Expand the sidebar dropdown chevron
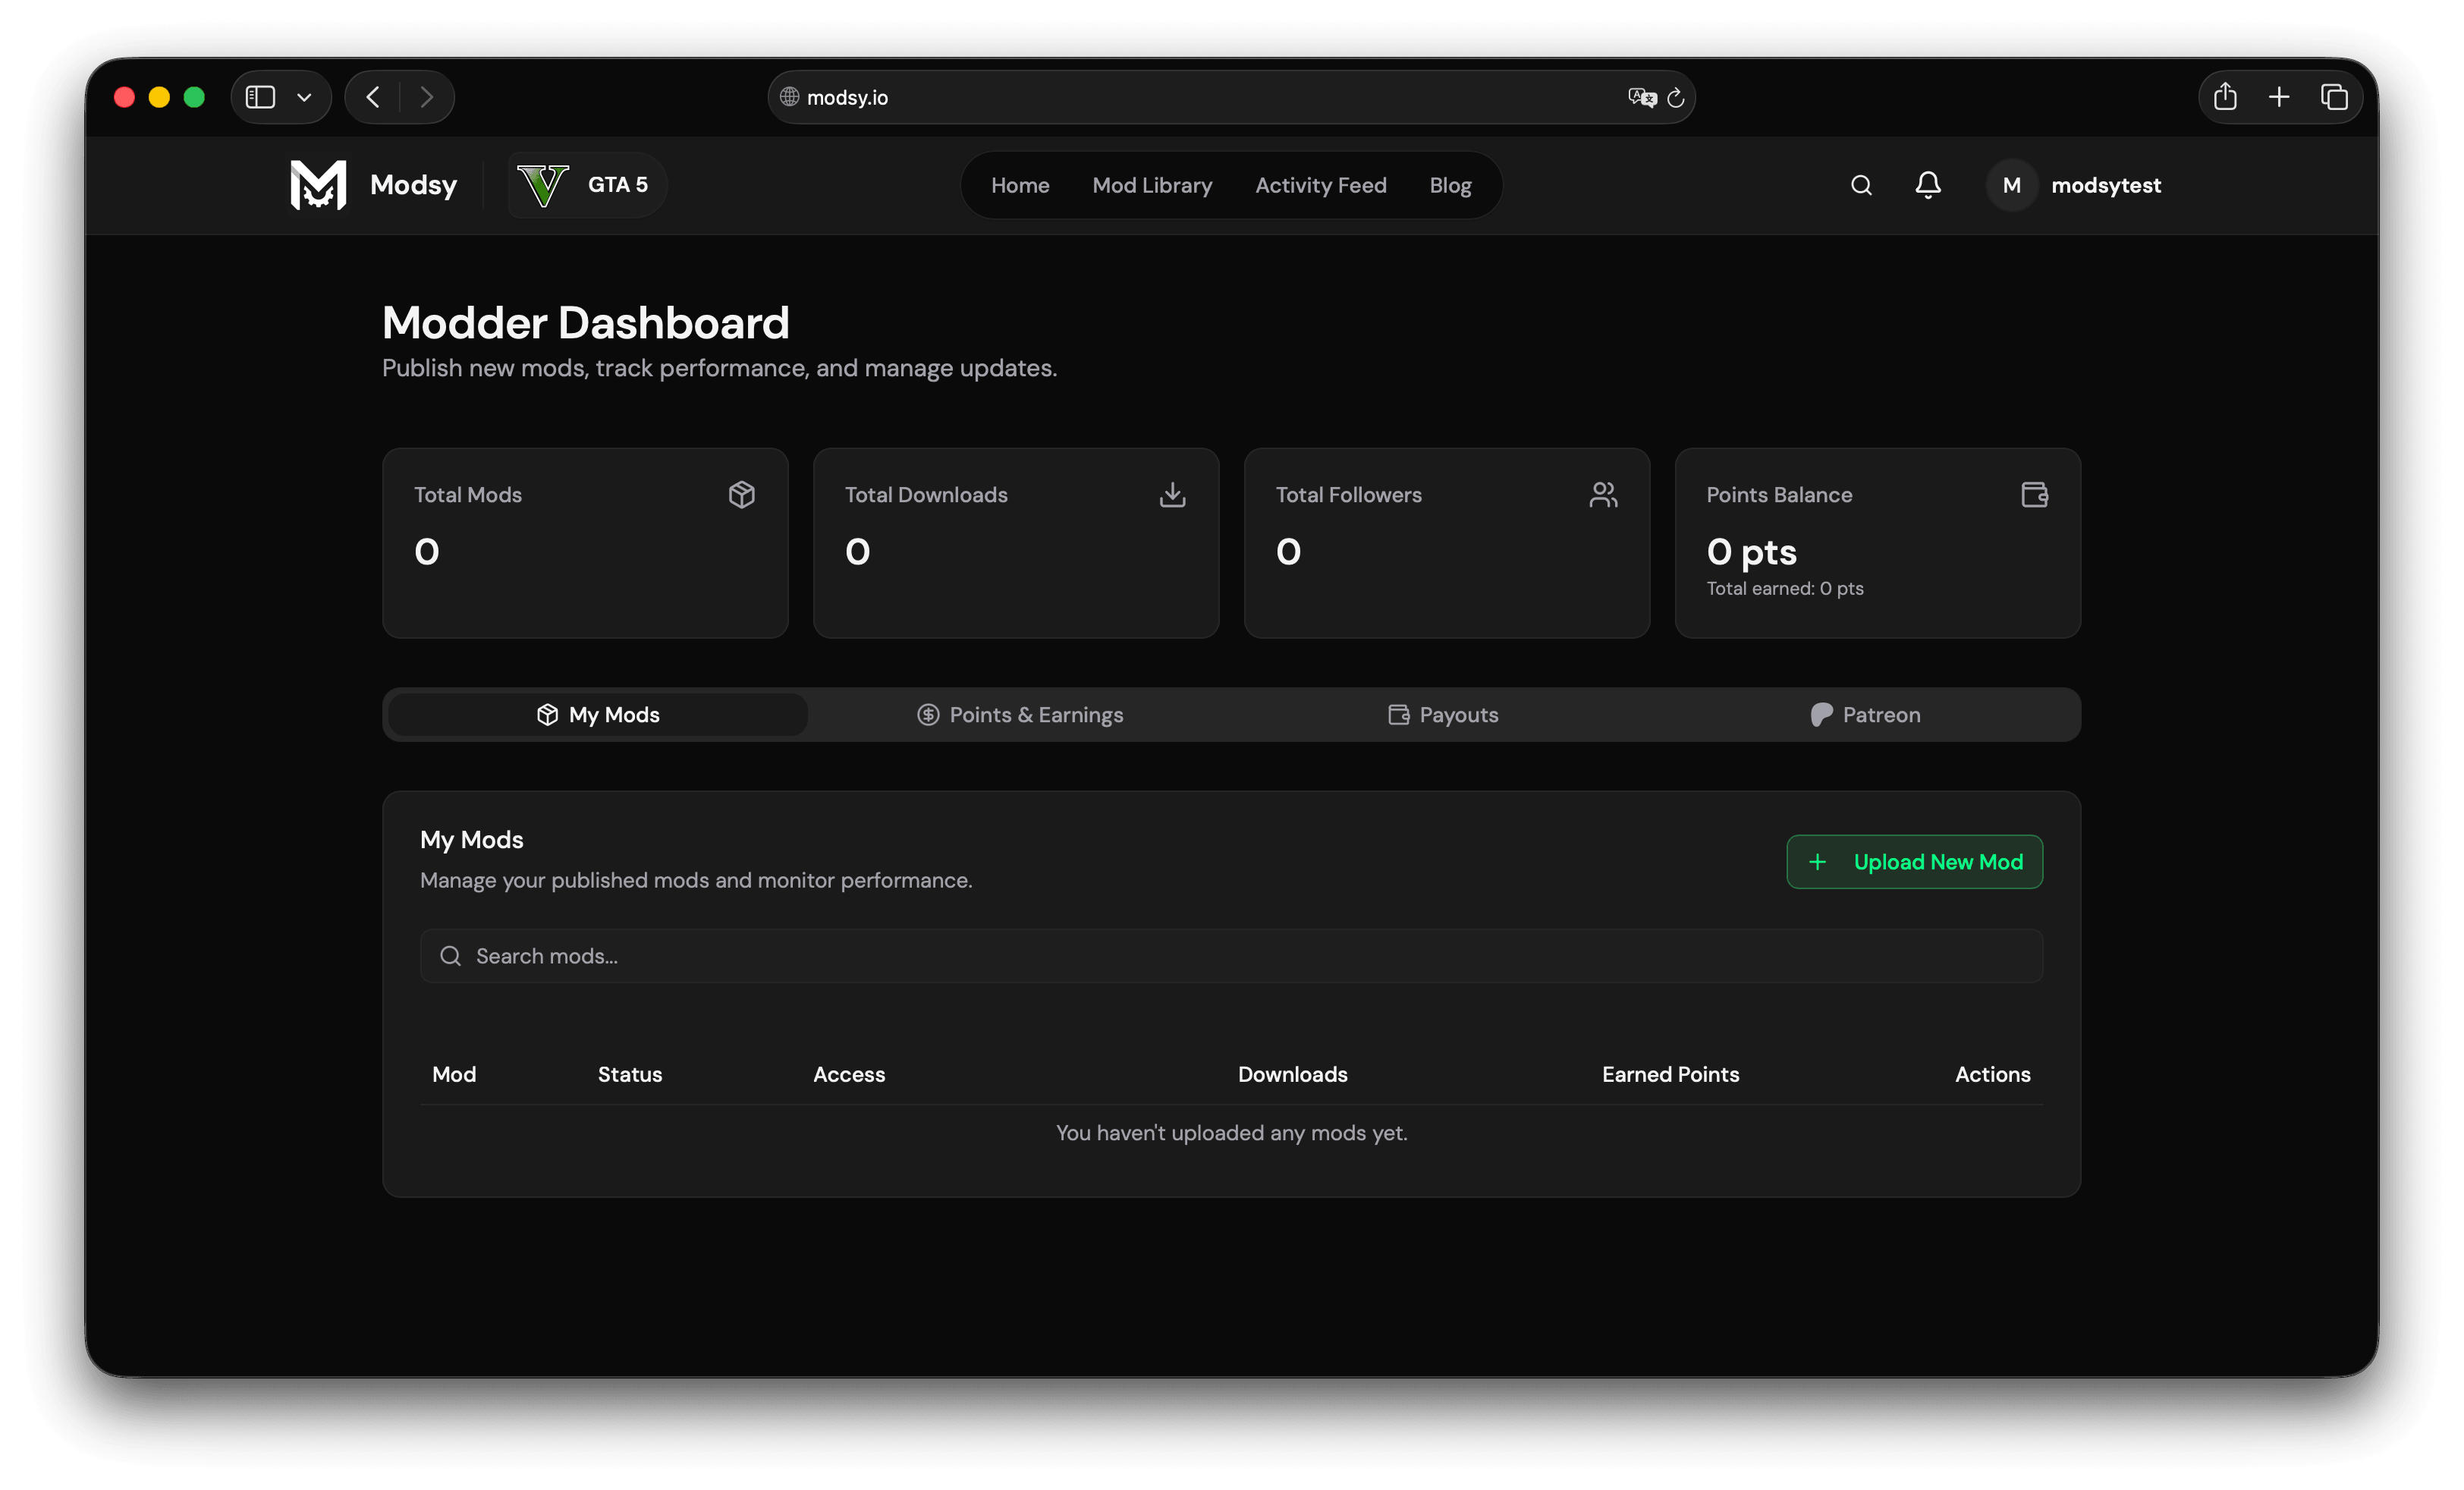 pos(304,97)
